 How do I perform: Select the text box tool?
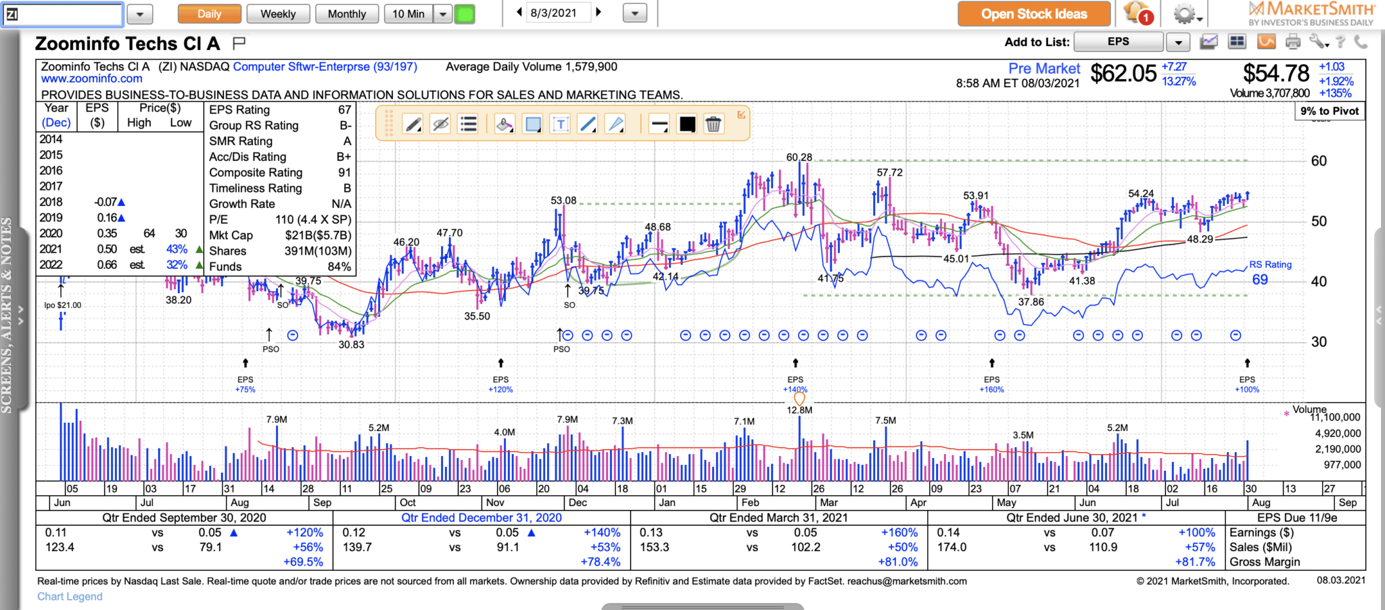click(x=561, y=124)
